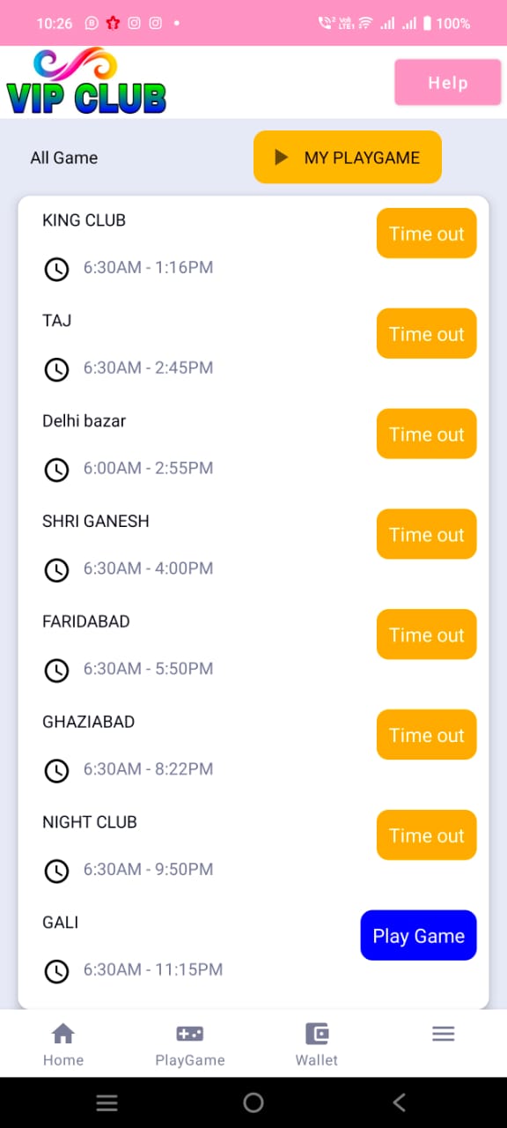Viewport: 507px width, 1128px height.
Task: Tap the VIP CLUB logo
Action: (85, 82)
